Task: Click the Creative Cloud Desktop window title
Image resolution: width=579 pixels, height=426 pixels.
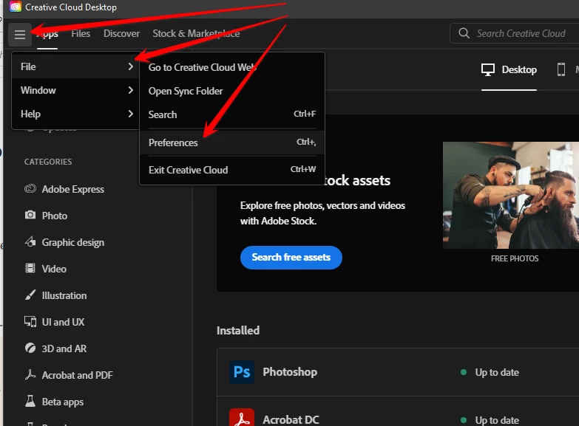Action: click(71, 7)
